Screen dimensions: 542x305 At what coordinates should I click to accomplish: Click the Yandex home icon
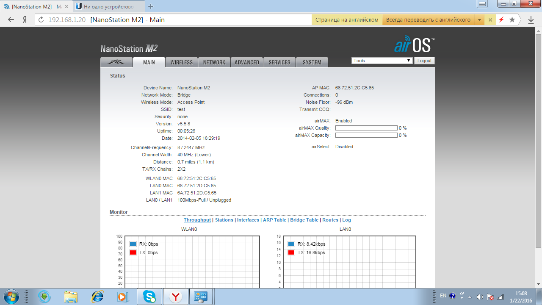click(x=25, y=19)
